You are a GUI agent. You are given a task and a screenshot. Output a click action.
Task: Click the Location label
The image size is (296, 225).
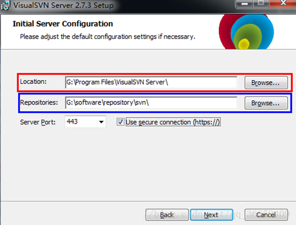33,82
